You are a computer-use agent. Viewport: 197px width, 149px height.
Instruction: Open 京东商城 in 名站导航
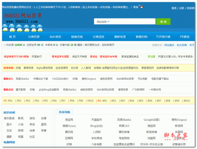pyautogui.click(x=97, y=138)
